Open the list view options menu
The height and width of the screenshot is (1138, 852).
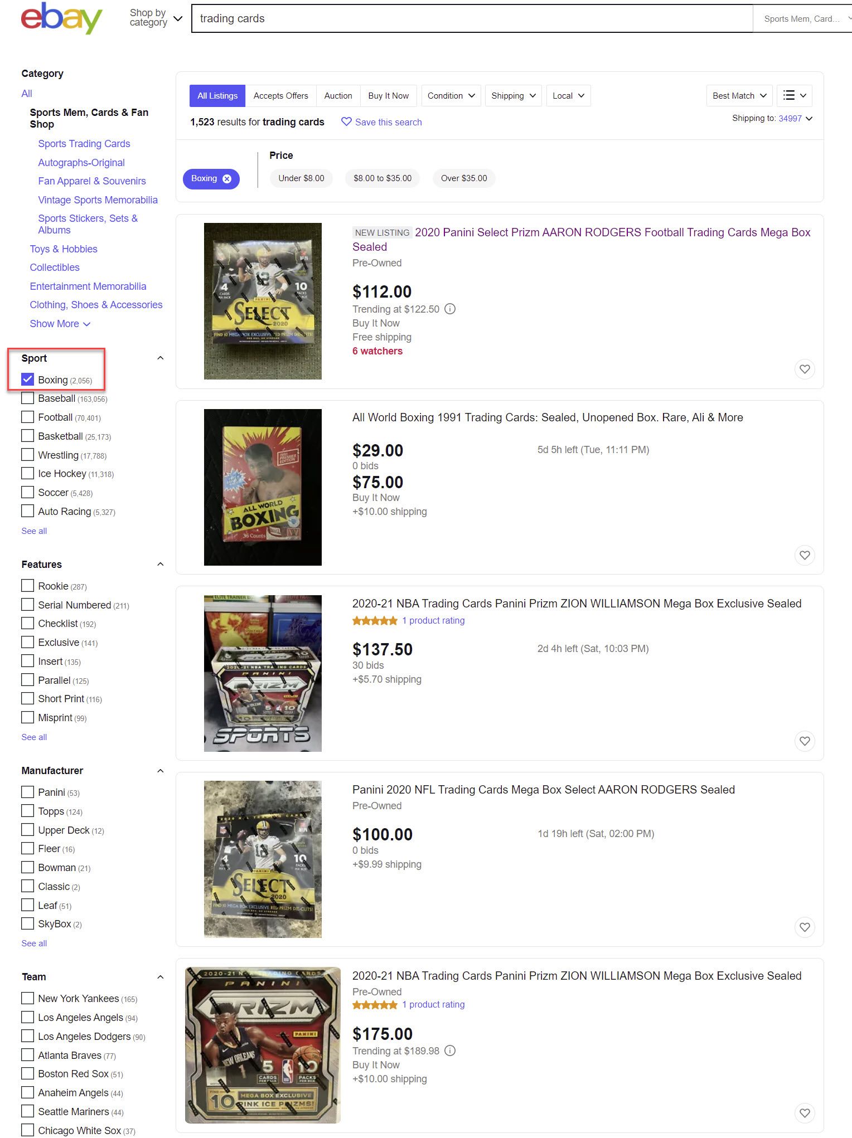[x=794, y=96]
